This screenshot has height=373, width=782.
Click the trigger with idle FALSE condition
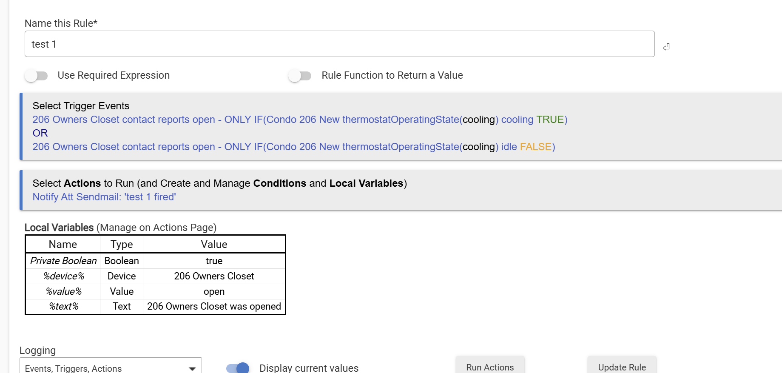coord(293,147)
